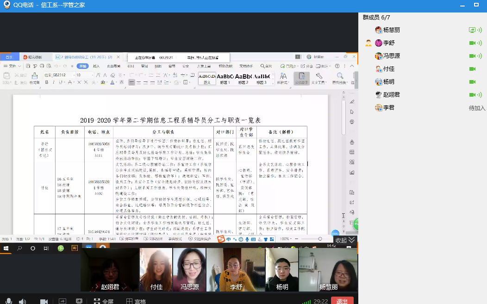The height and width of the screenshot is (304, 487).
Task: Select 杨慧丽 in the member list
Action: pos(391,30)
